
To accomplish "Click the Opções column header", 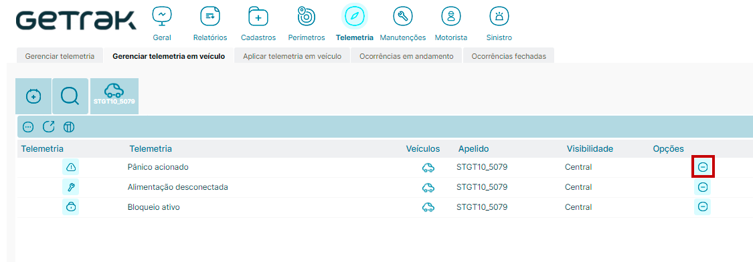I will click(x=669, y=149).
